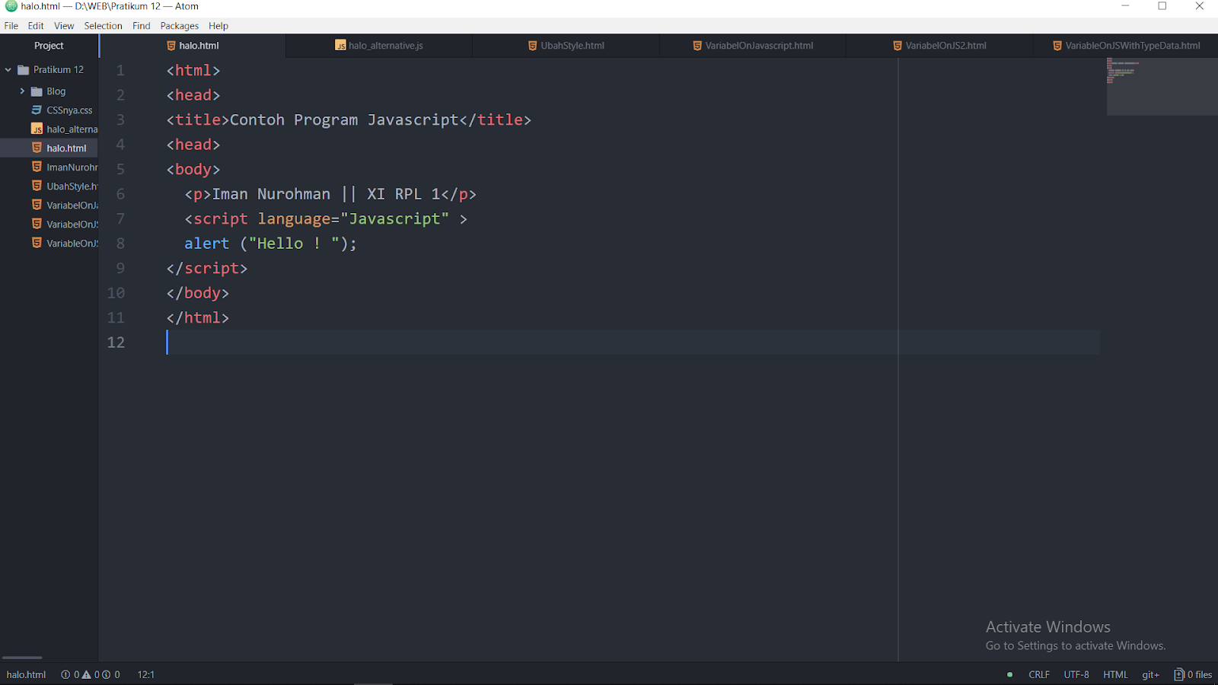This screenshot has width=1218, height=685.
Task: Open the Find menu
Action: [x=141, y=25]
